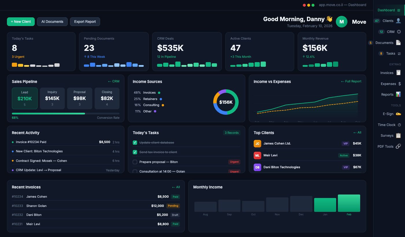Image resolution: width=405 pixels, height=237 pixels.
Task: Check the Consultation at 14:00 — Golan task
Action: pyautogui.click(x=135, y=171)
